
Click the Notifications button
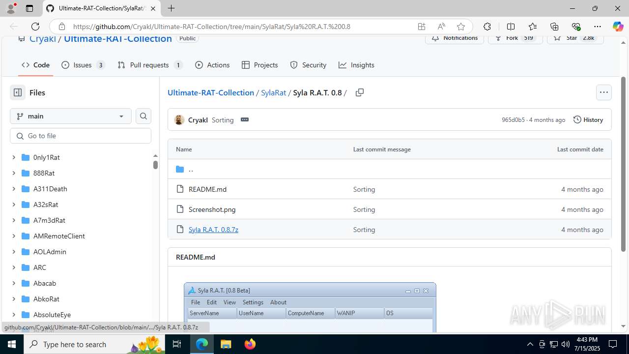(455, 38)
